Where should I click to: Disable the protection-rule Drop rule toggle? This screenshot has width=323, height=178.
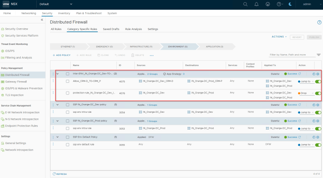[318, 93]
